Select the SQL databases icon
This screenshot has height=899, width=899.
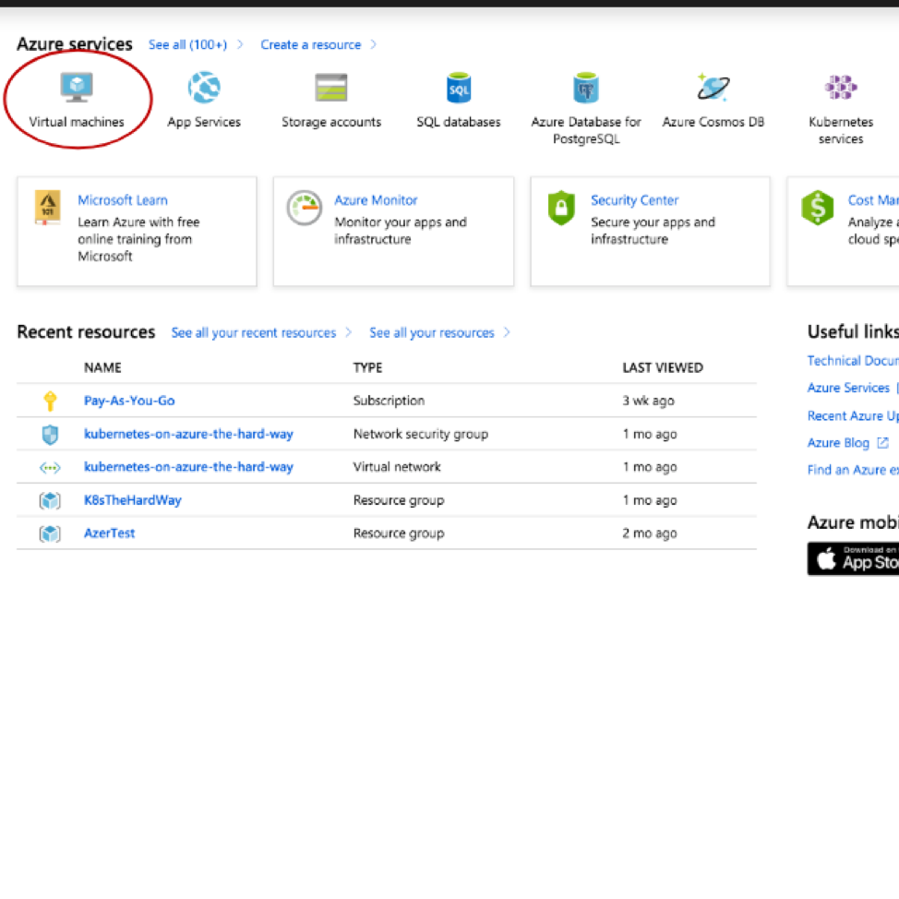(459, 89)
